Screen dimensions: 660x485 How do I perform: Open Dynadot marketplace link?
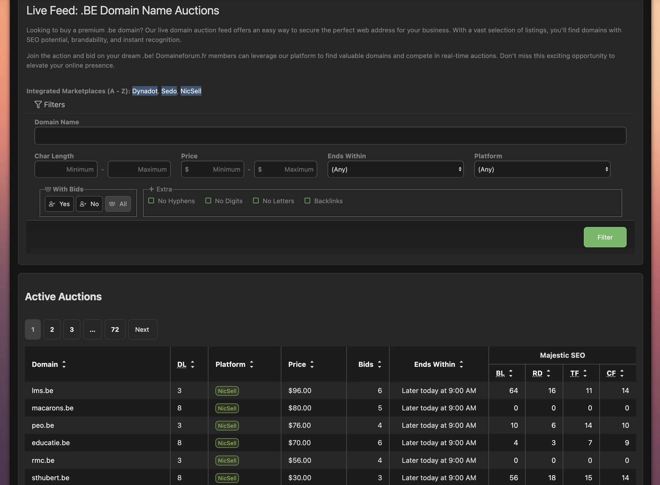pyautogui.click(x=145, y=91)
